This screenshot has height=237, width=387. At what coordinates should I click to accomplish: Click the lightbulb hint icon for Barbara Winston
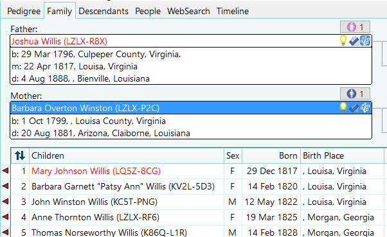tap(343, 107)
